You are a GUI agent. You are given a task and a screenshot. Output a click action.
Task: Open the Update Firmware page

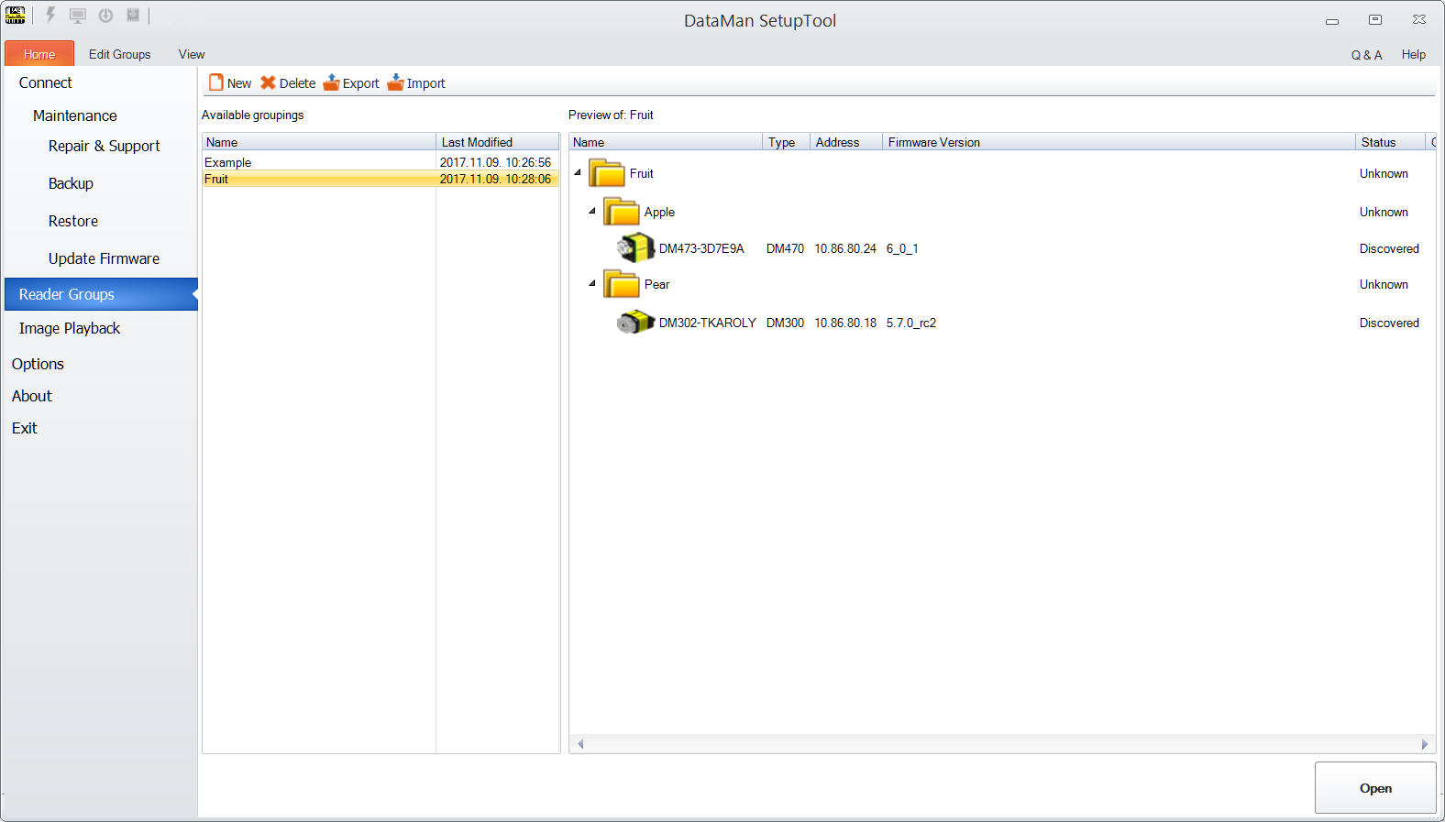(104, 258)
